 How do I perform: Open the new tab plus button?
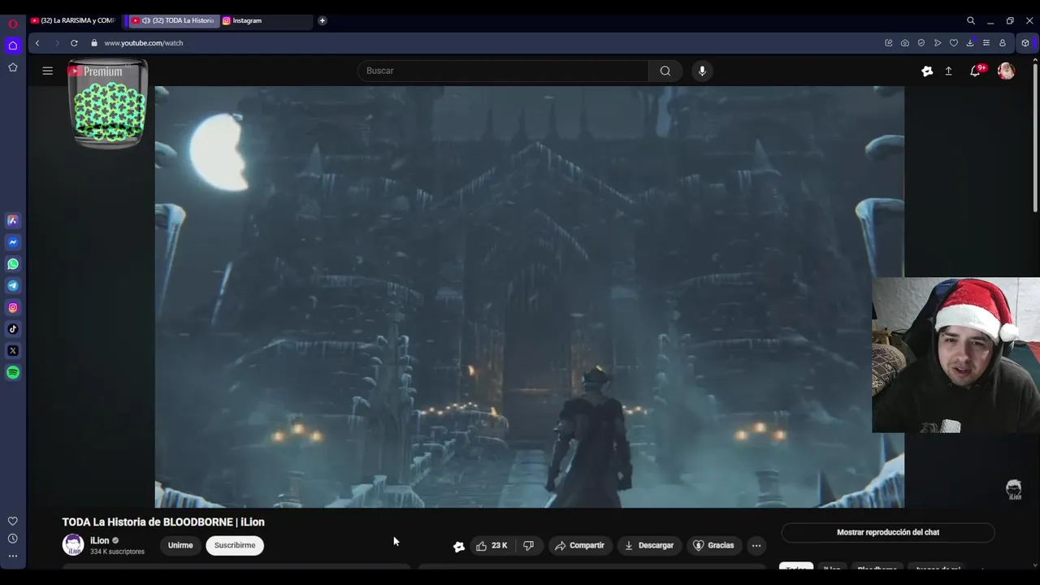pos(323,20)
